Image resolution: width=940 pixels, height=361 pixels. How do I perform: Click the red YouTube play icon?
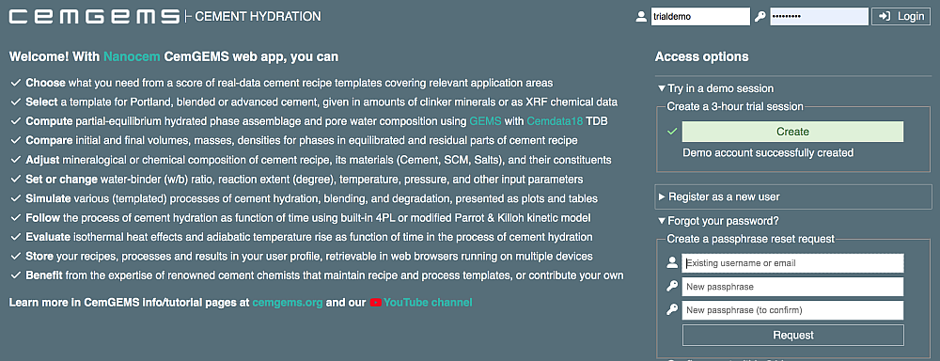click(x=375, y=303)
